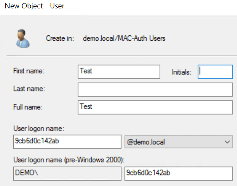Click the empty Last name field
The height and width of the screenshot is (186, 237).
[x=155, y=90]
